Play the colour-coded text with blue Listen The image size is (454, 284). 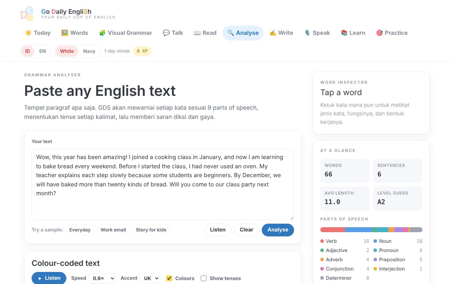coord(49,278)
